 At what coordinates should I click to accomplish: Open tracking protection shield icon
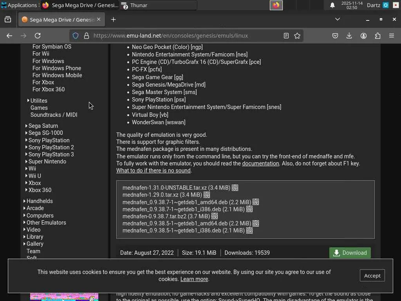click(76, 36)
